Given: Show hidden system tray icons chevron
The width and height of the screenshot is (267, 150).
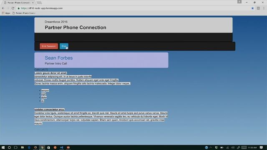Looking at the screenshot, I should (211, 147).
